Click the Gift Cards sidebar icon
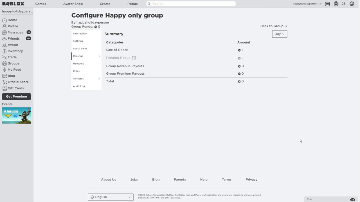The image size is (360, 202). point(4,88)
